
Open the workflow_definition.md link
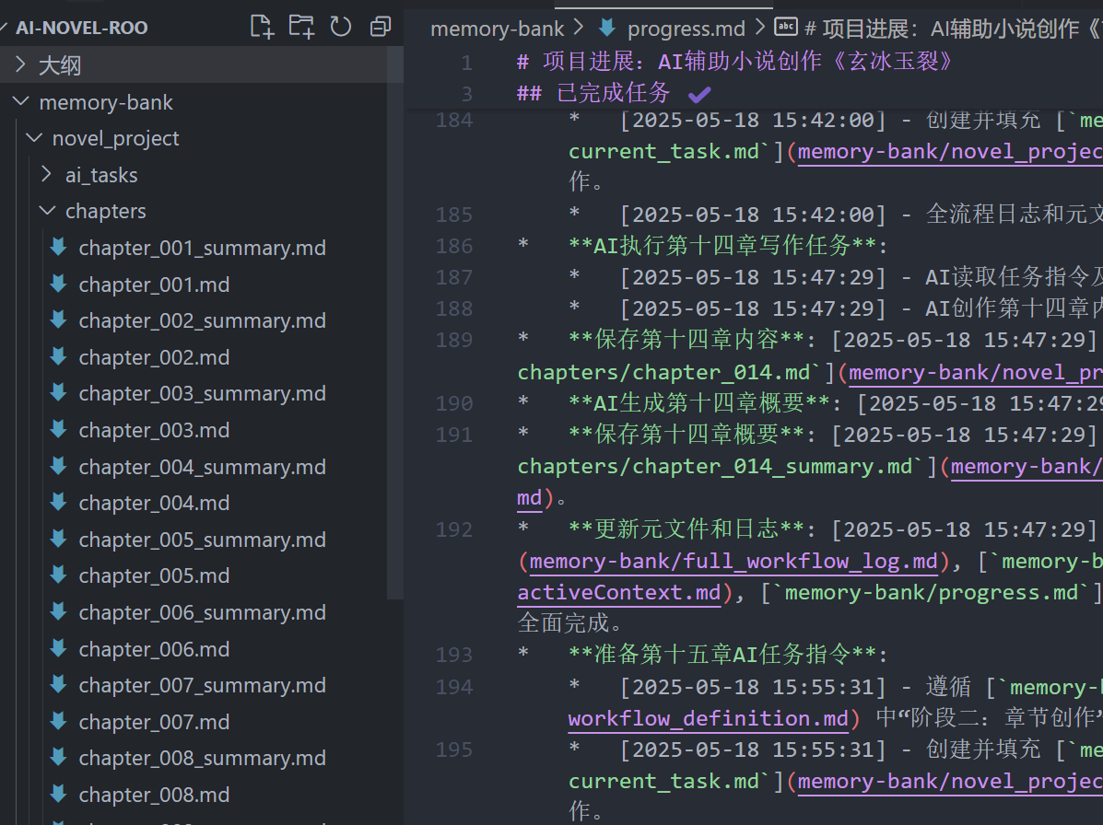tap(709, 718)
